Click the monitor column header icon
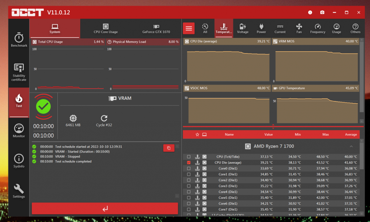The height and width of the screenshot is (222, 370). pos(205,135)
